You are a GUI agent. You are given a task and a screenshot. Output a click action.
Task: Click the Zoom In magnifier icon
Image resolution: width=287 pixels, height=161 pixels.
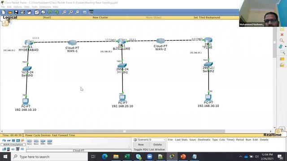tap(64, 12)
